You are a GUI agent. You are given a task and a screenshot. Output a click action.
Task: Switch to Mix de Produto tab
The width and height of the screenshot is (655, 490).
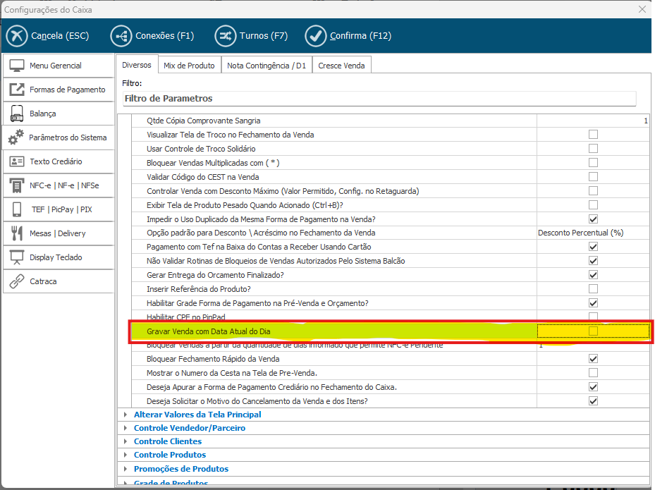click(189, 66)
